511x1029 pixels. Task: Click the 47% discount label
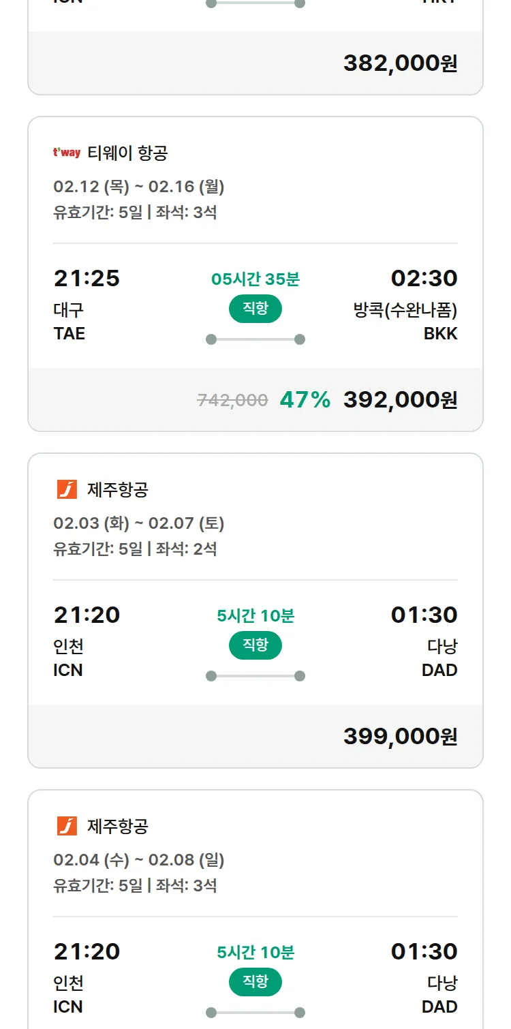305,400
